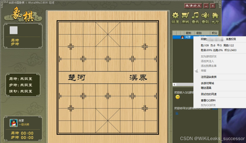Click the 局時: 未設置 time setting text
This screenshot has width=246, height=143.
[21, 79]
